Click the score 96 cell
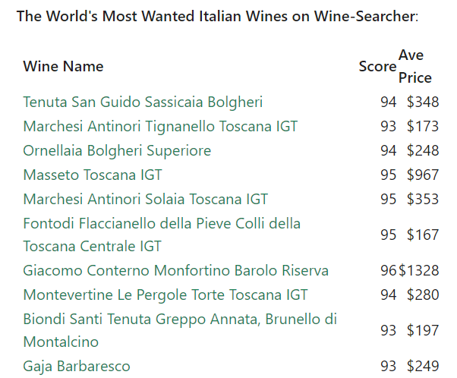This screenshot has height=378, width=457. pyautogui.click(x=388, y=270)
